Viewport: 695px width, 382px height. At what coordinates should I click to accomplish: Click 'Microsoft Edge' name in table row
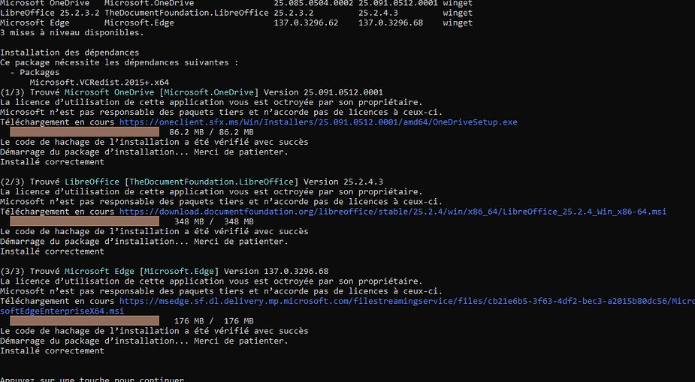[x=35, y=23]
